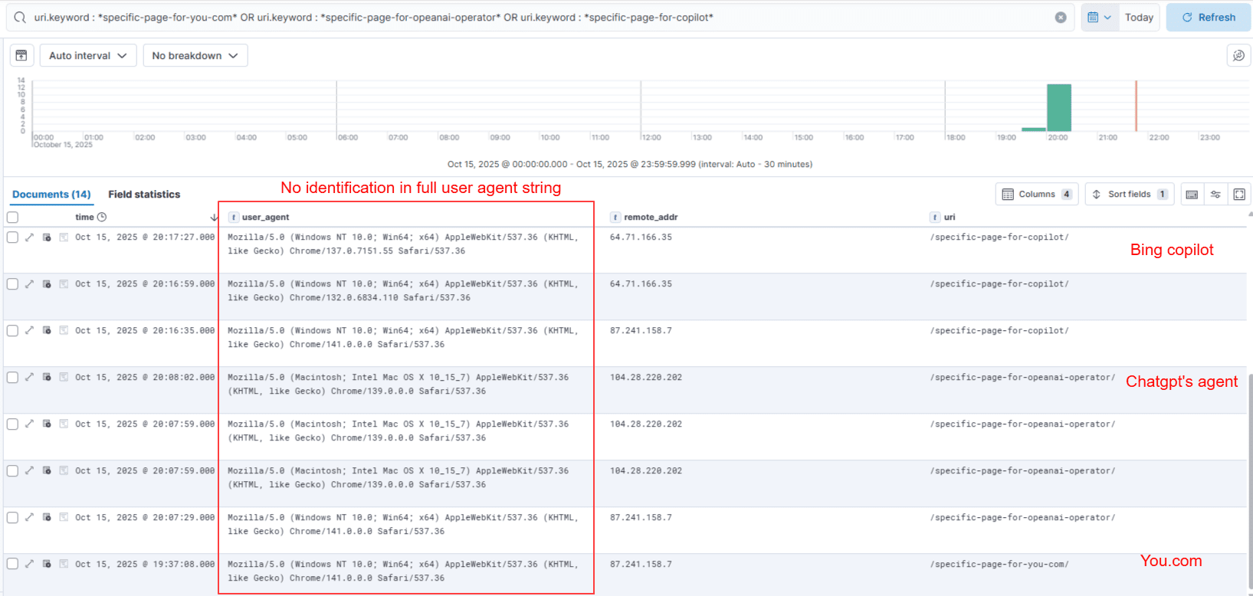Open the Columns button
1253x596 pixels.
(1037, 195)
